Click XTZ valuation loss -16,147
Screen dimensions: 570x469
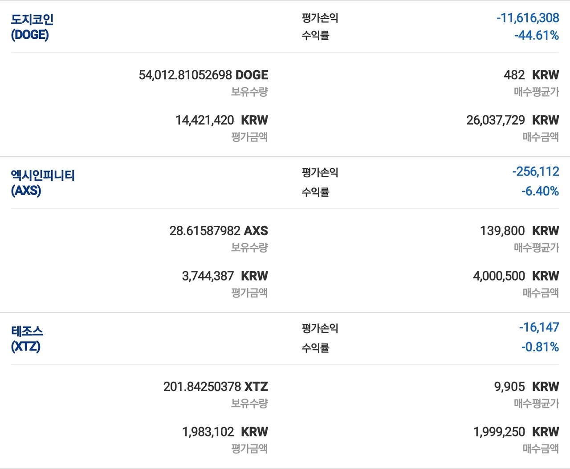[539, 327]
